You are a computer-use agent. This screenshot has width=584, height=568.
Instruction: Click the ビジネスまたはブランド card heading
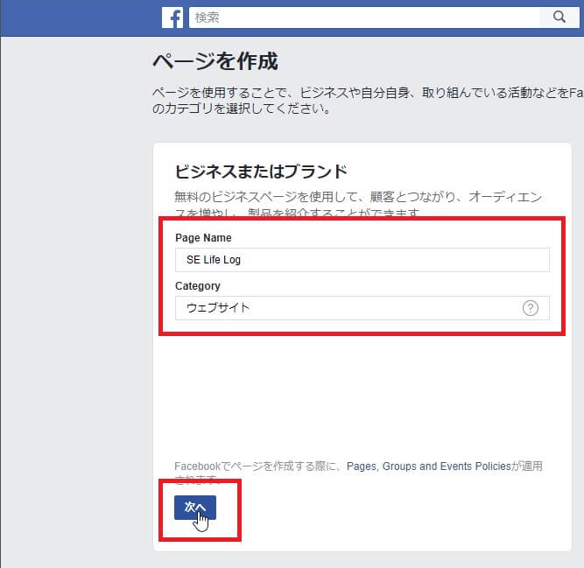pyautogui.click(x=261, y=171)
